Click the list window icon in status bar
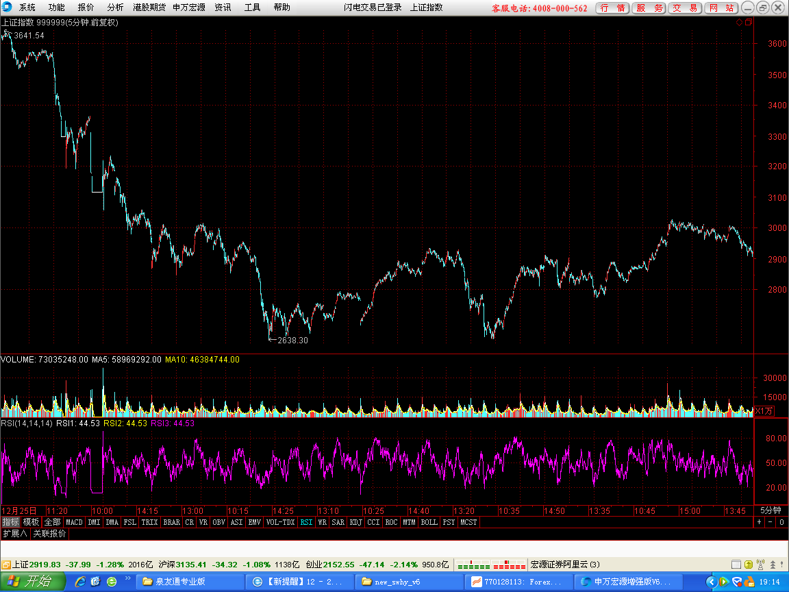This screenshot has height=592, width=789. pos(736,565)
